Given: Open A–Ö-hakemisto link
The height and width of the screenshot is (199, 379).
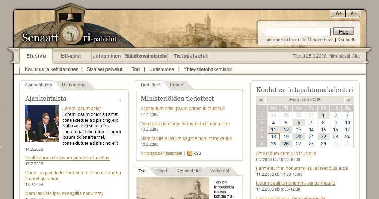Looking at the screenshot, I should [318, 40].
